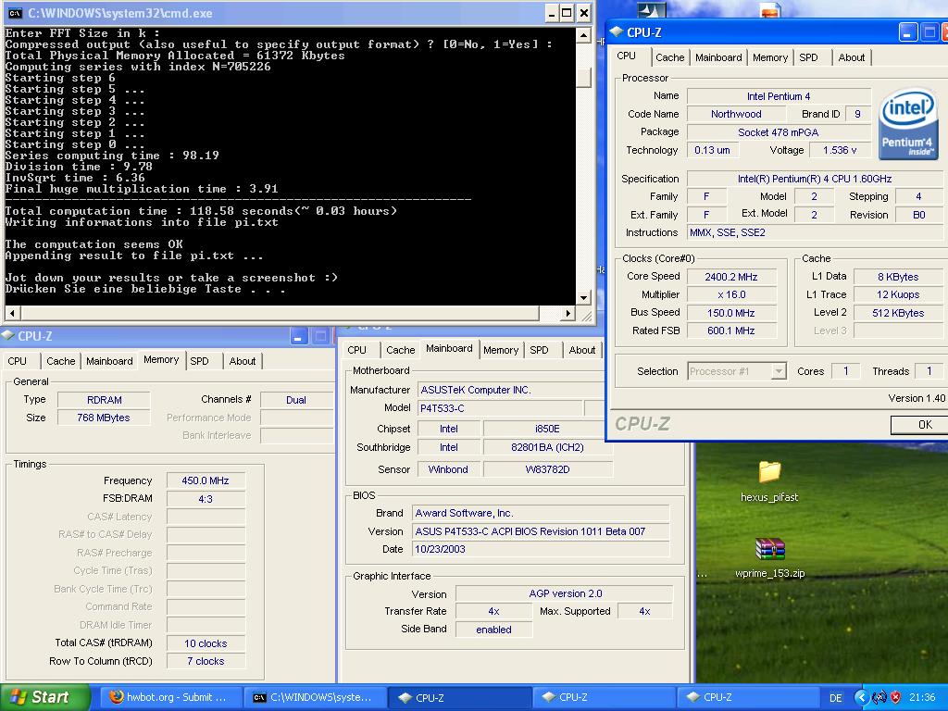This screenshot has height=711, width=948.
Task: Click the Side Band enabled field
Action: click(x=494, y=630)
